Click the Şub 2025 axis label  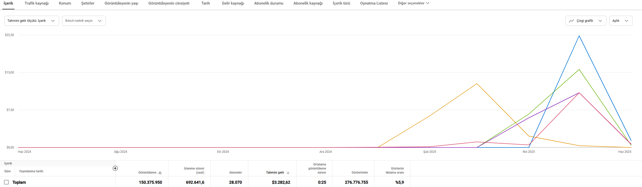(430, 152)
